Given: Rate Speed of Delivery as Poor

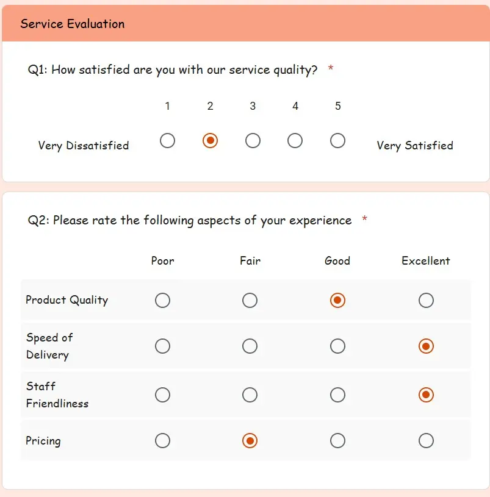Looking at the screenshot, I should [x=162, y=346].
